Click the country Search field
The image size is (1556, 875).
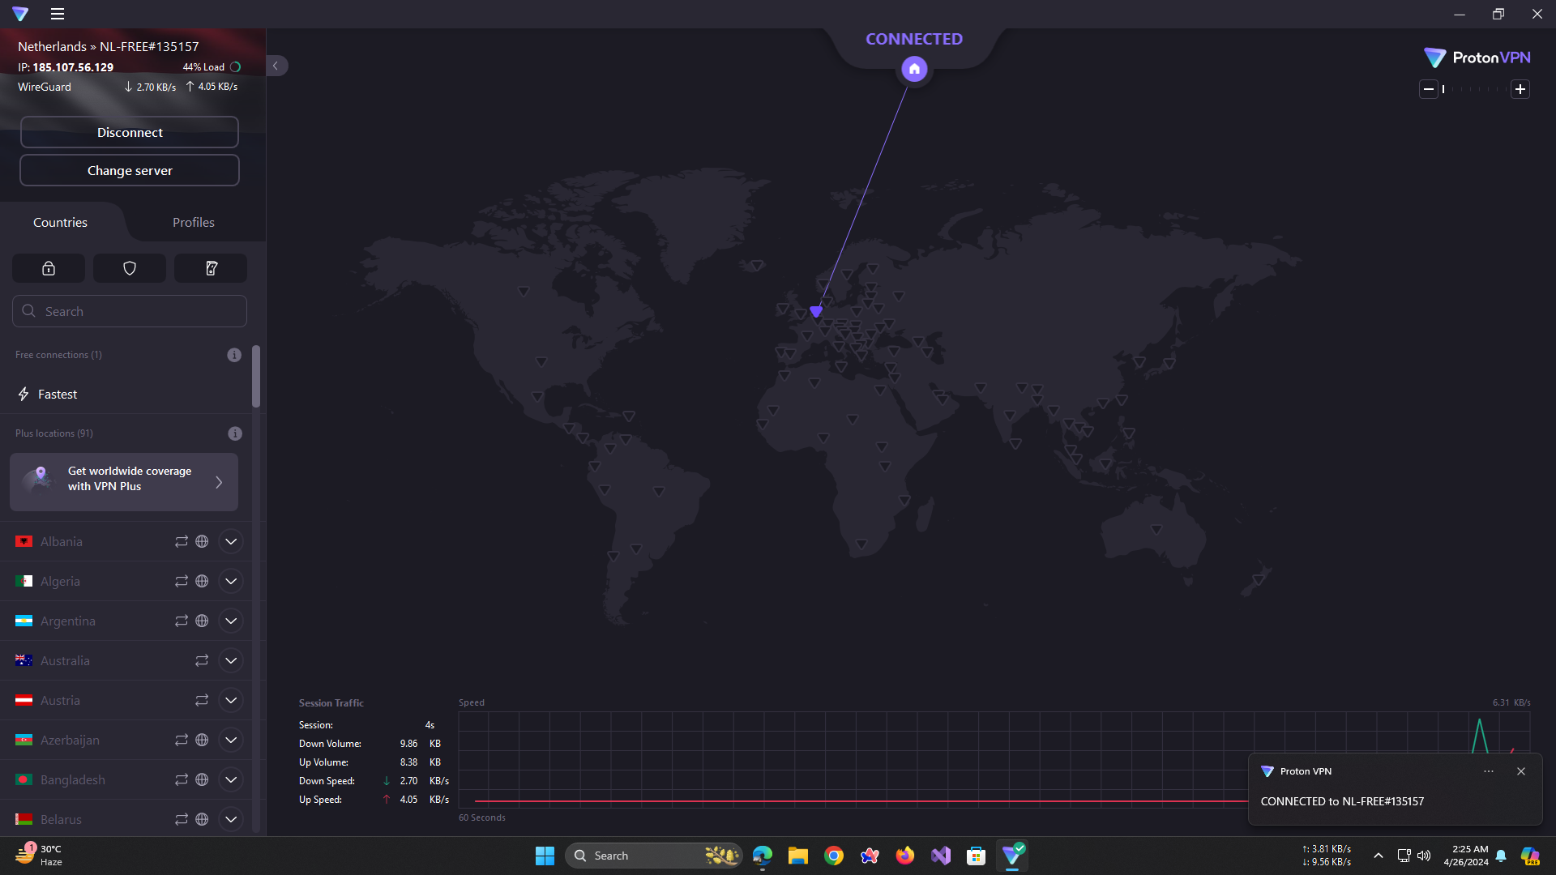(x=130, y=311)
